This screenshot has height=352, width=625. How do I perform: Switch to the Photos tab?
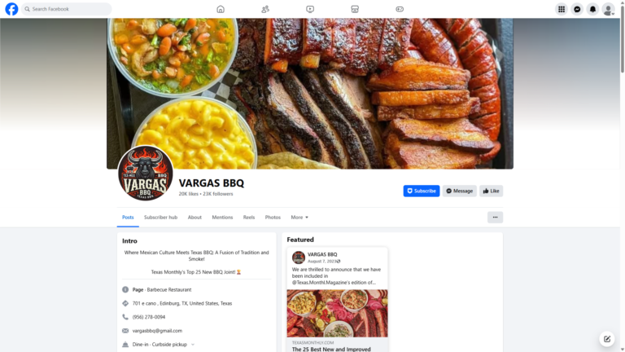[273, 217]
